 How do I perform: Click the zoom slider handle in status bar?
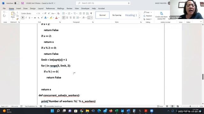tap(190, 106)
